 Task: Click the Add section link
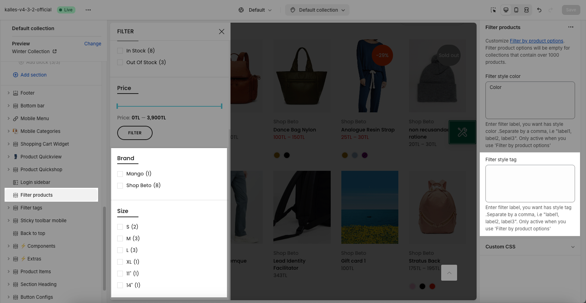coord(34,75)
